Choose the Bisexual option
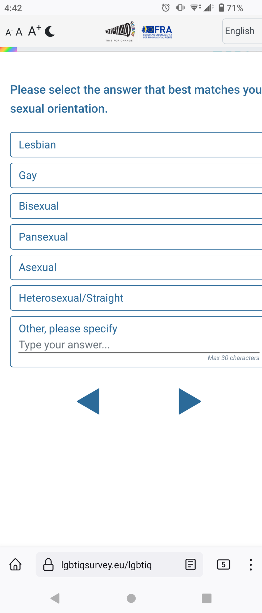262x613 pixels. click(x=136, y=206)
